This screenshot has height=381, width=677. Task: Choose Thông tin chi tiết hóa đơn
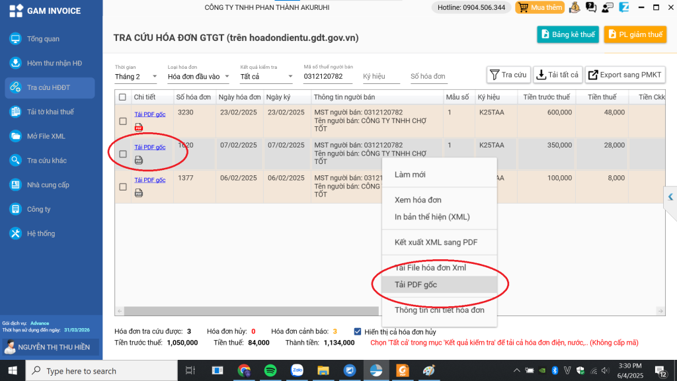pyautogui.click(x=440, y=310)
